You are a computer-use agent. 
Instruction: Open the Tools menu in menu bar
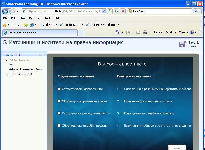click(48, 18)
